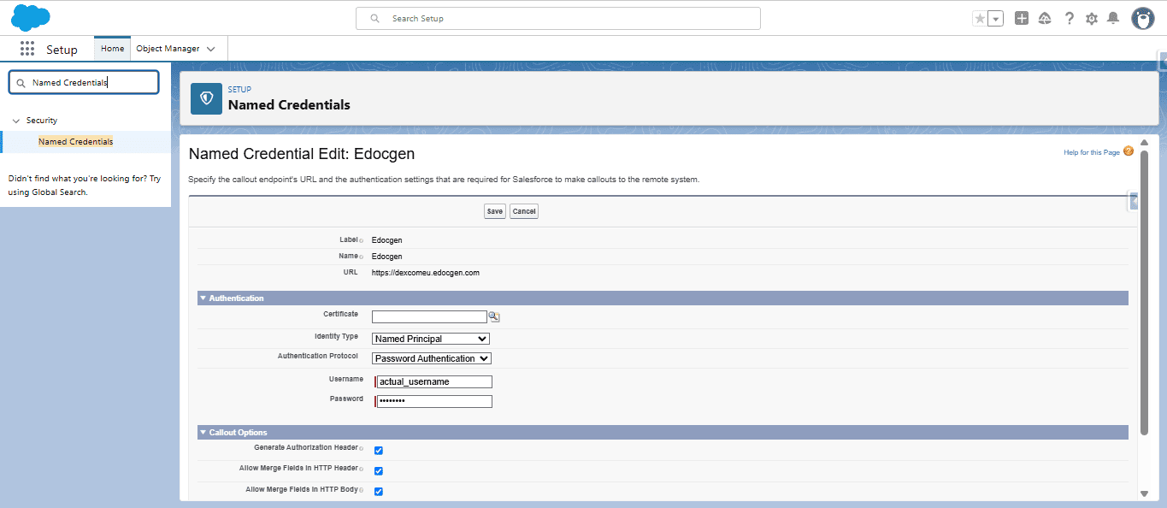The width and height of the screenshot is (1167, 508).
Task: Click the https://dexcomeu.edocgen.com URL value
Action: 426,273
